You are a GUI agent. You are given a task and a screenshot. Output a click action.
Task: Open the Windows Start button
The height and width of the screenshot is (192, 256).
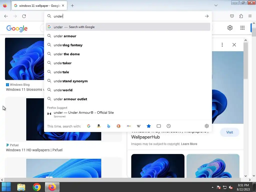[x=6, y=187]
